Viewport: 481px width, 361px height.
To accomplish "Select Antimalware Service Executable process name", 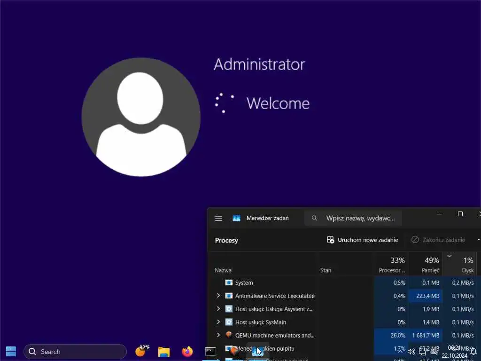I will 275,296.
